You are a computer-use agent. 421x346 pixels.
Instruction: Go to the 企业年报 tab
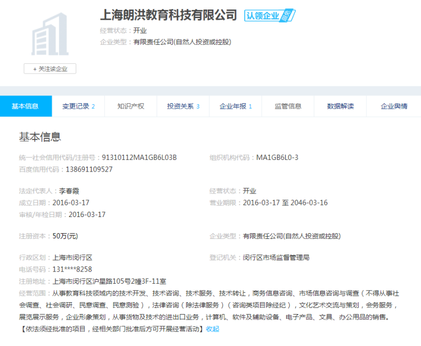[x=235, y=106]
